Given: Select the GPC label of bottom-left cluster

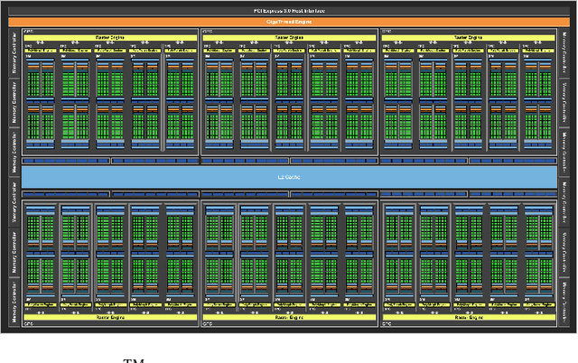Looking at the screenshot, I should click(27, 324).
